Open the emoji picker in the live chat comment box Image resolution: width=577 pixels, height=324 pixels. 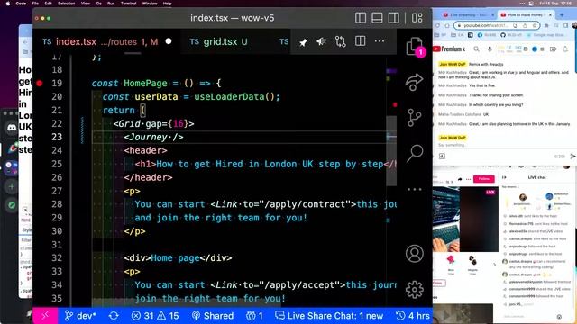coord(559,316)
